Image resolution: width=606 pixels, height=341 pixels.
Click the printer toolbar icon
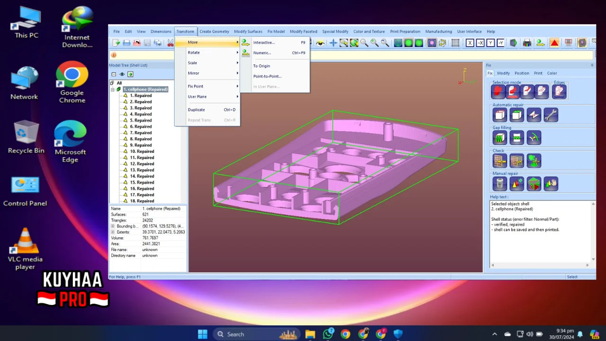[526, 43]
